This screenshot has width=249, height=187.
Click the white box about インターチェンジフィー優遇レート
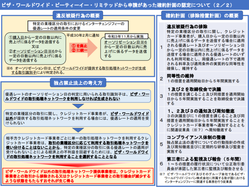pyautogui.click(x=78, y=26)
